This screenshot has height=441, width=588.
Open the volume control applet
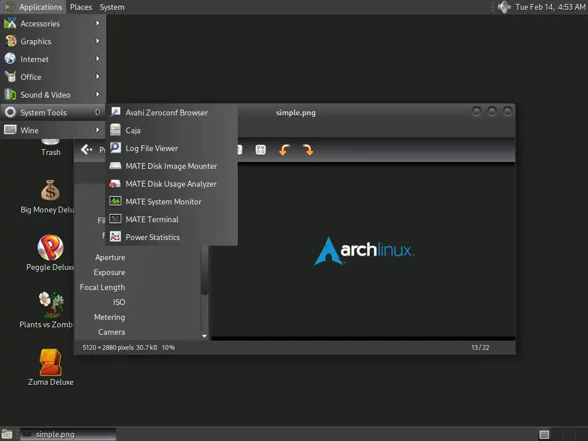(x=504, y=7)
